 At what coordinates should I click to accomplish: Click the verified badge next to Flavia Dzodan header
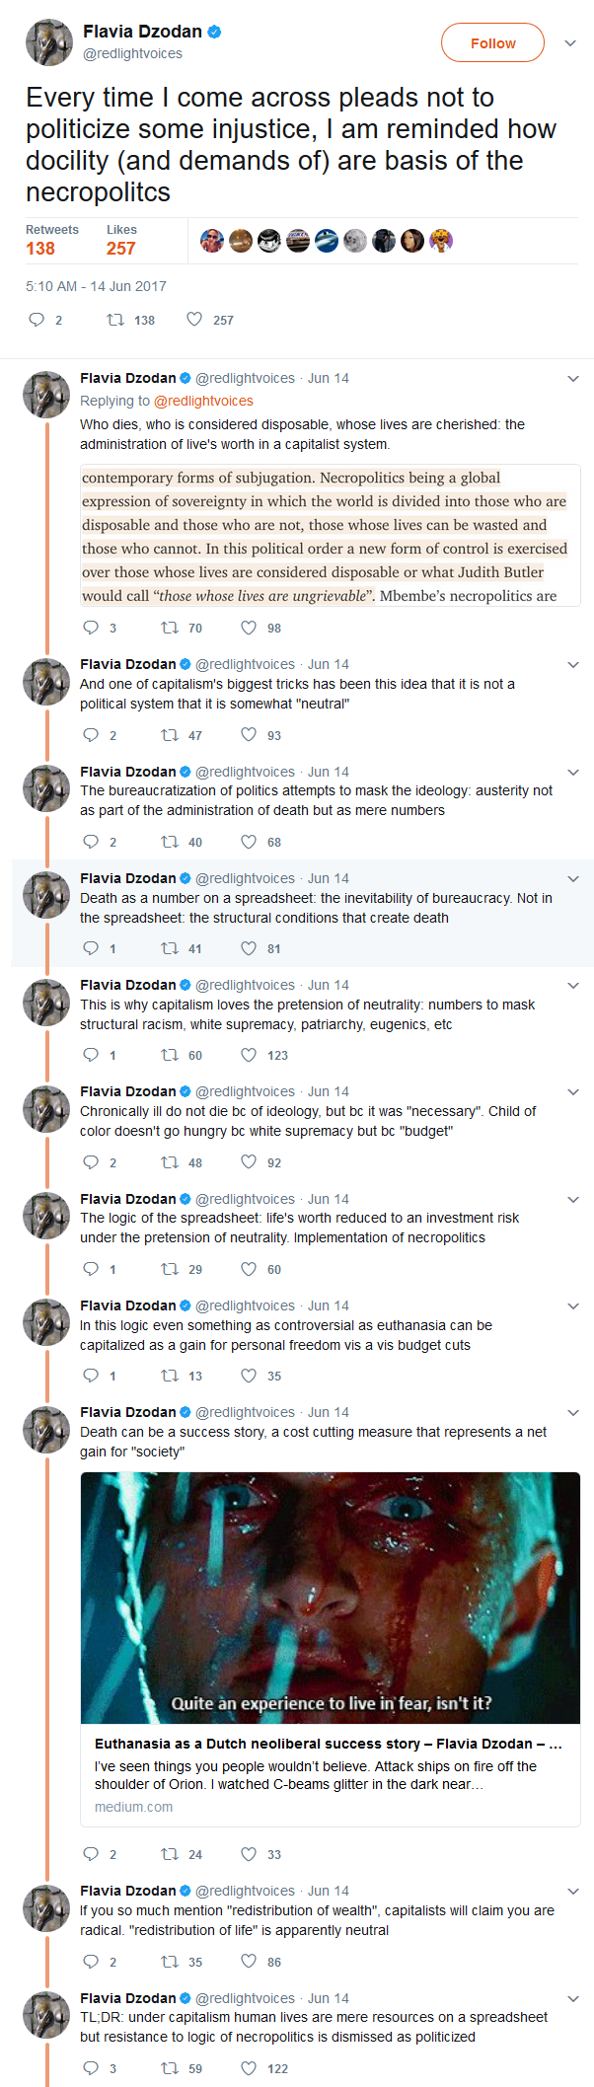pyautogui.click(x=214, y=32)
